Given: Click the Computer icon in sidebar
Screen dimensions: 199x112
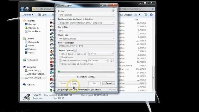Looking at the screenshot, I should (x=25, y=67).
